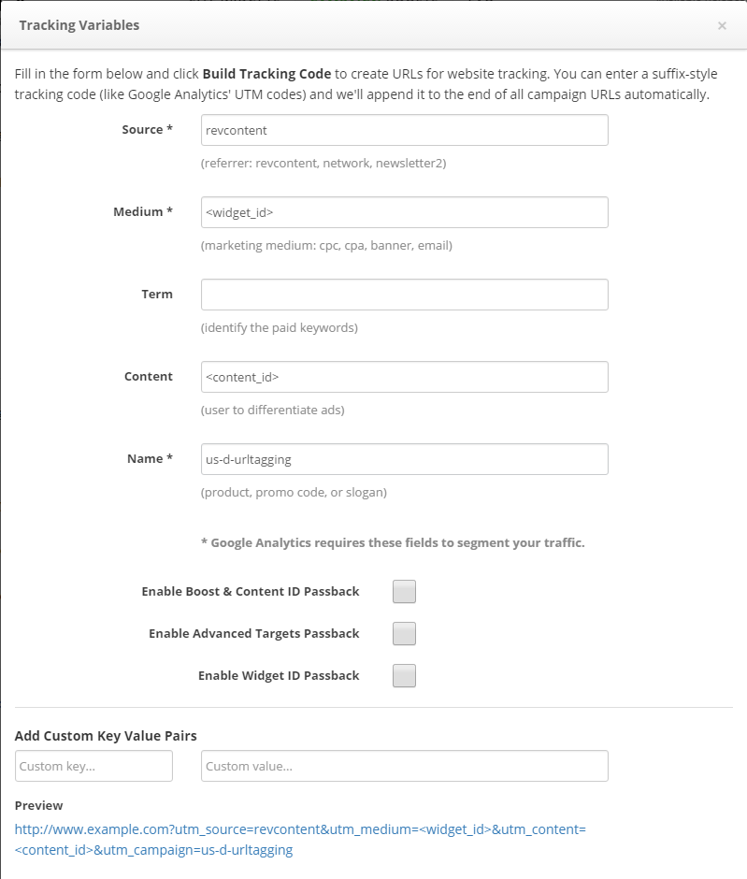Viewport: 747px width, 879px height.
Task: Enable Advanced Targets Passback checkbox
Action: (x=404, y=634)
